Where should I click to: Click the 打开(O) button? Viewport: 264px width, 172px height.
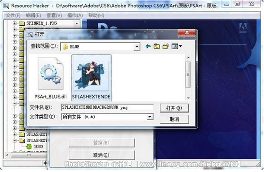tap(174, 108)
